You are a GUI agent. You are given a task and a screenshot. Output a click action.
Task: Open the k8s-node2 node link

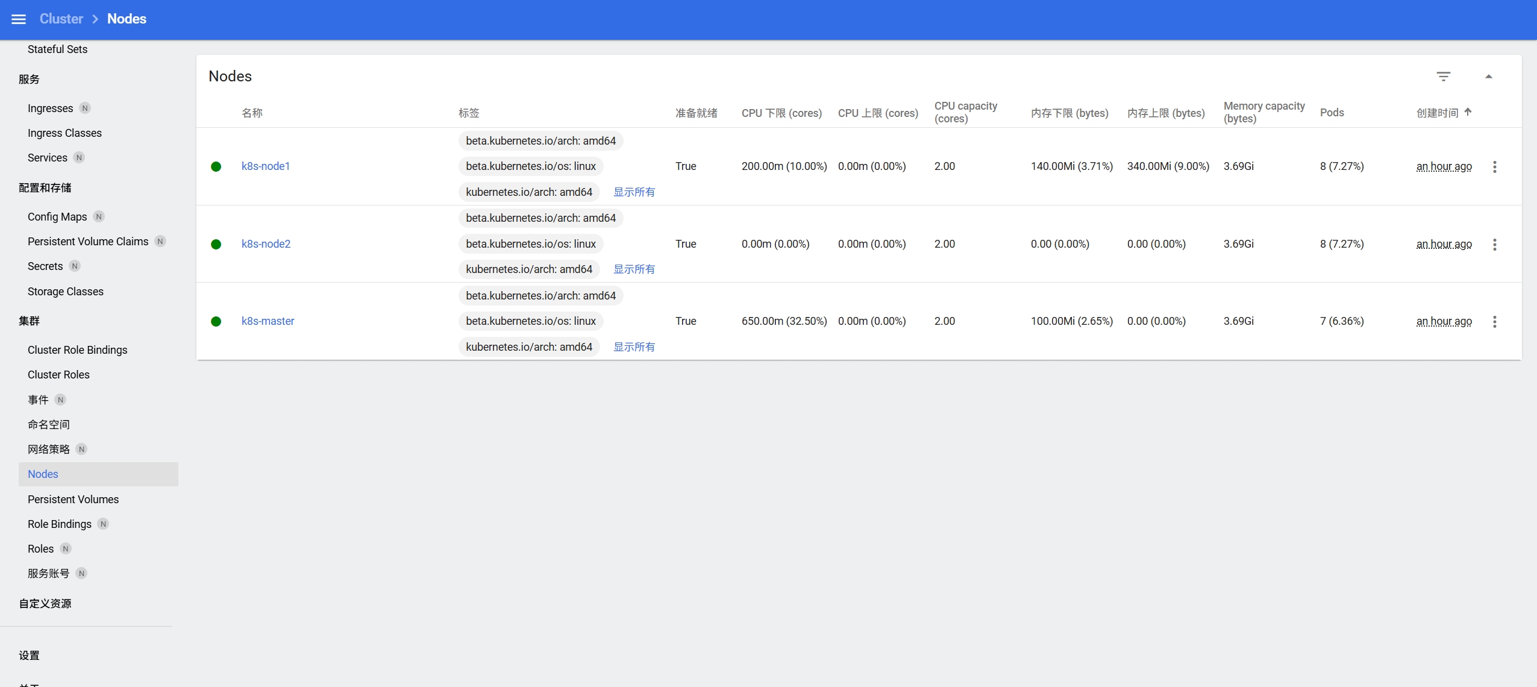[x=266, y=244]
